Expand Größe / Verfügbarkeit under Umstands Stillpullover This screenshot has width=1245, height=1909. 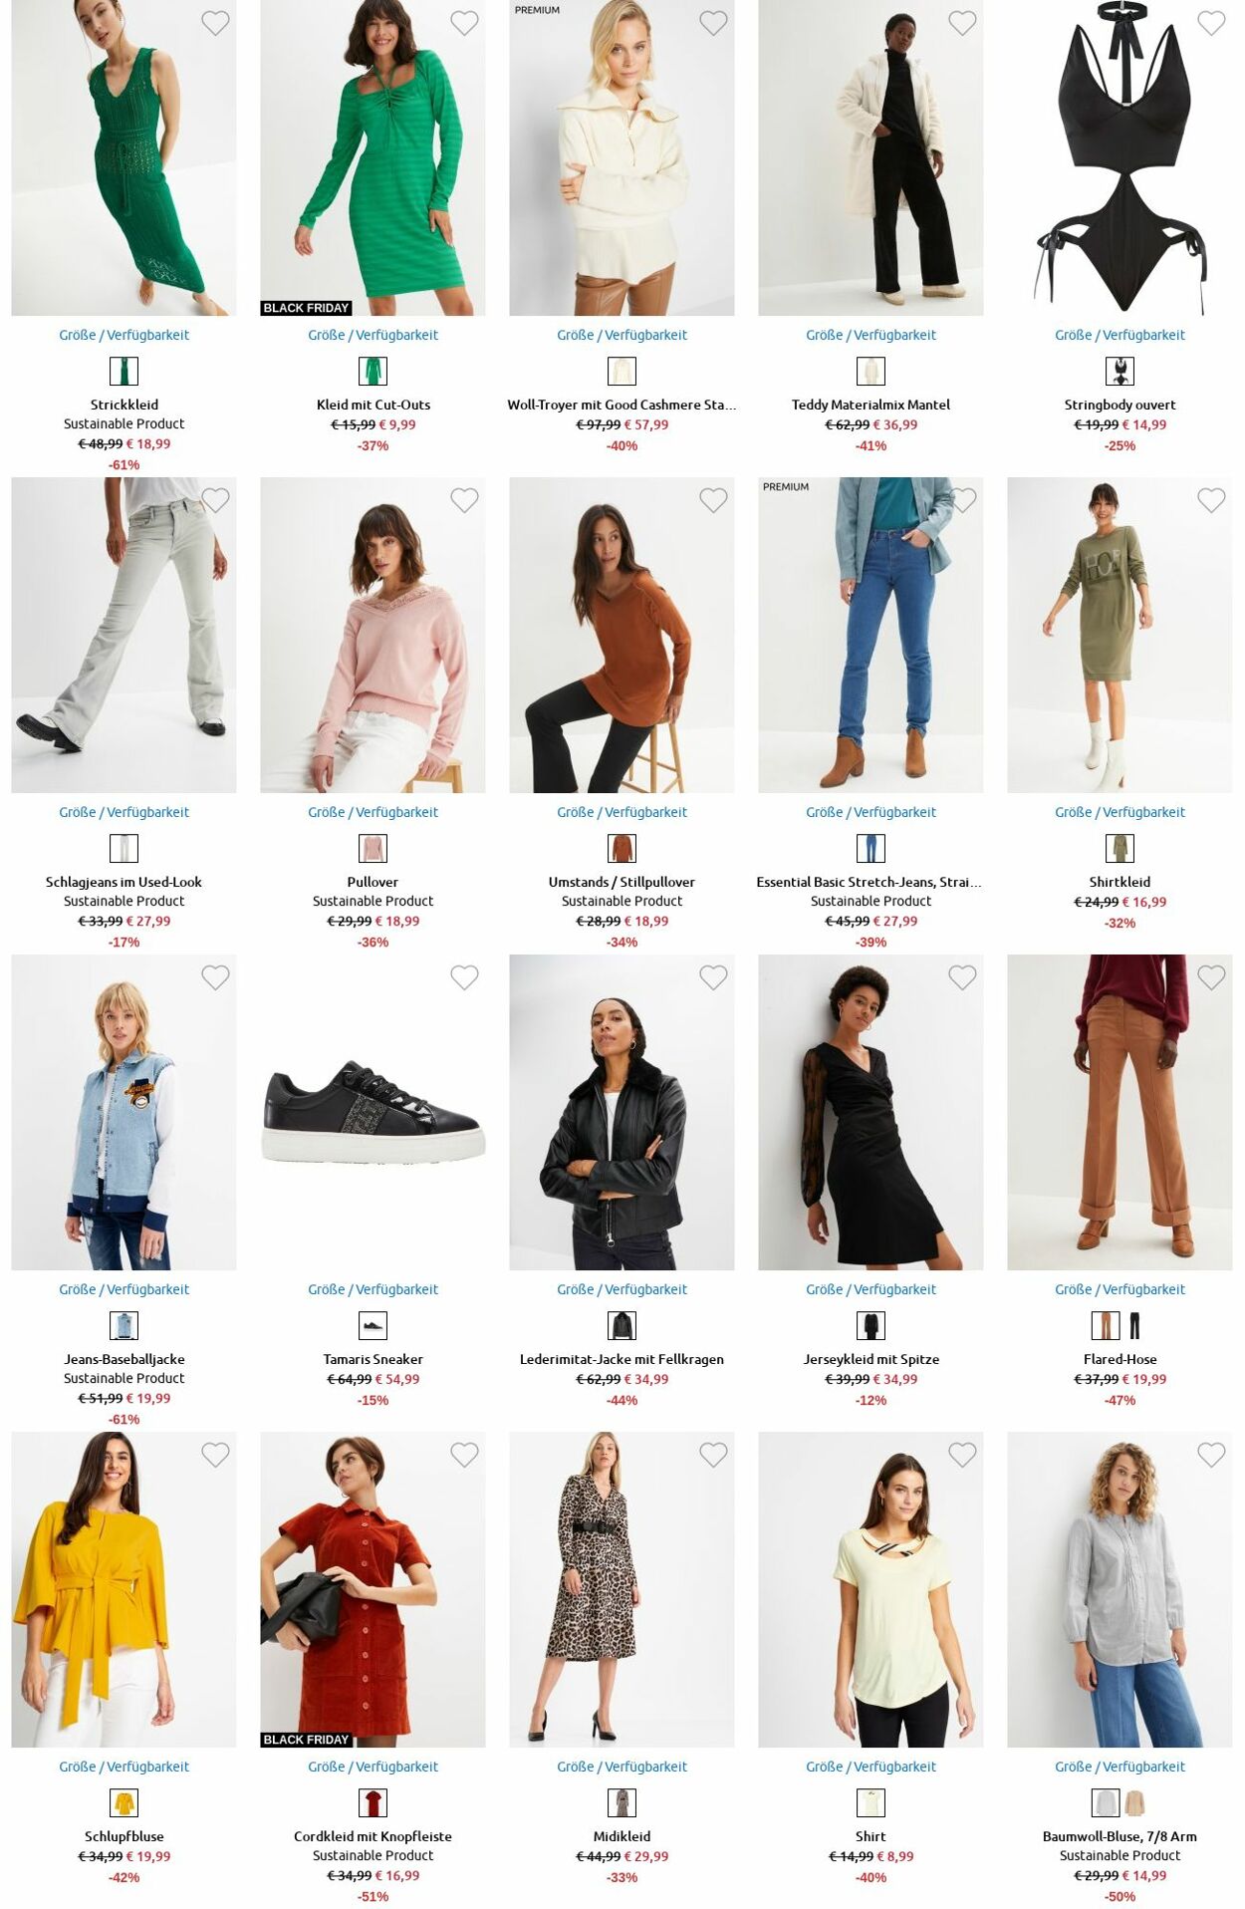622,812
